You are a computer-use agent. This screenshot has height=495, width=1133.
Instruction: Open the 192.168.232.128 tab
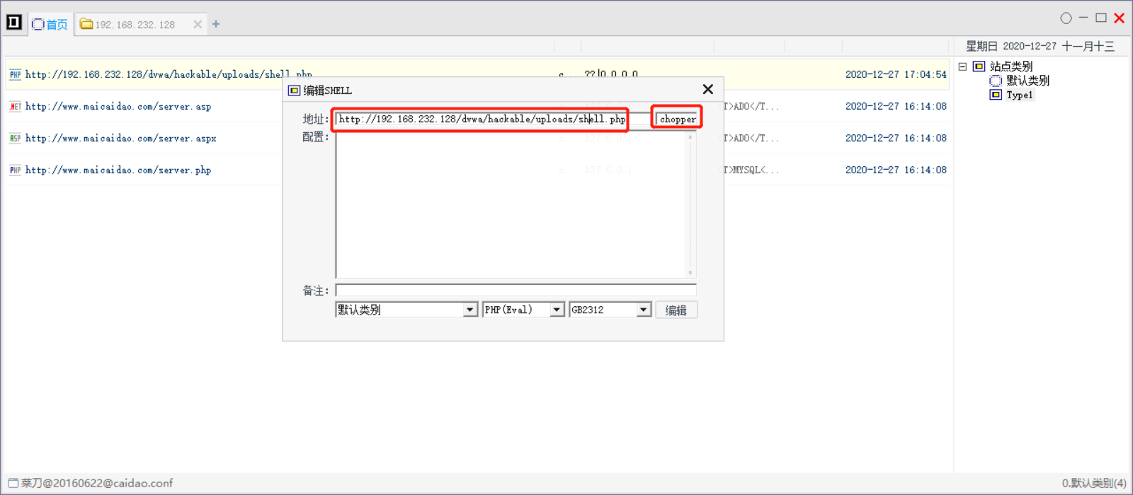[127, 24]
